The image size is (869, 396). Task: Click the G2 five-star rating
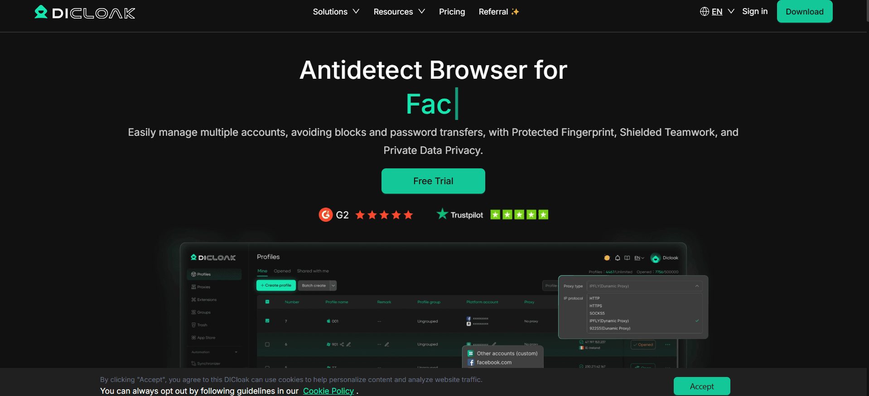pos(384,215)
